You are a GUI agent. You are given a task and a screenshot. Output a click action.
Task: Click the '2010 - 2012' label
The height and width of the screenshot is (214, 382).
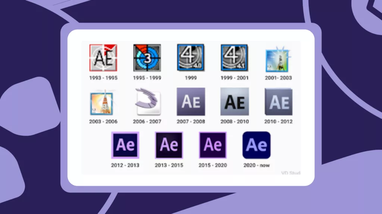(278, 121)
